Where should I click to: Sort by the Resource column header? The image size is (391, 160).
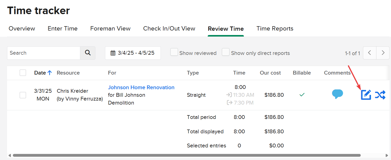(68, 73)
